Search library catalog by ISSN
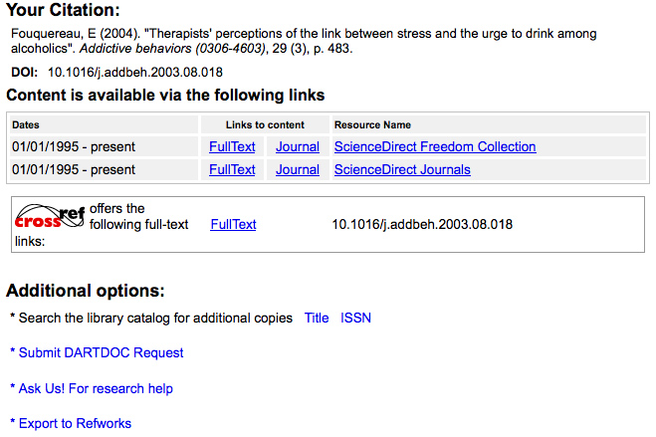The image size is (656, 437). pos(355,318)
